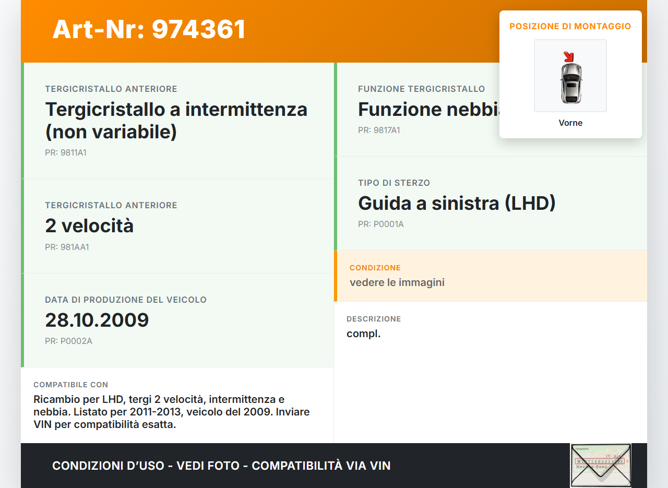The image size is (668, 488).
Task: Click the 'Condizioni d'uso' footer text
Action: pos(221,466)
